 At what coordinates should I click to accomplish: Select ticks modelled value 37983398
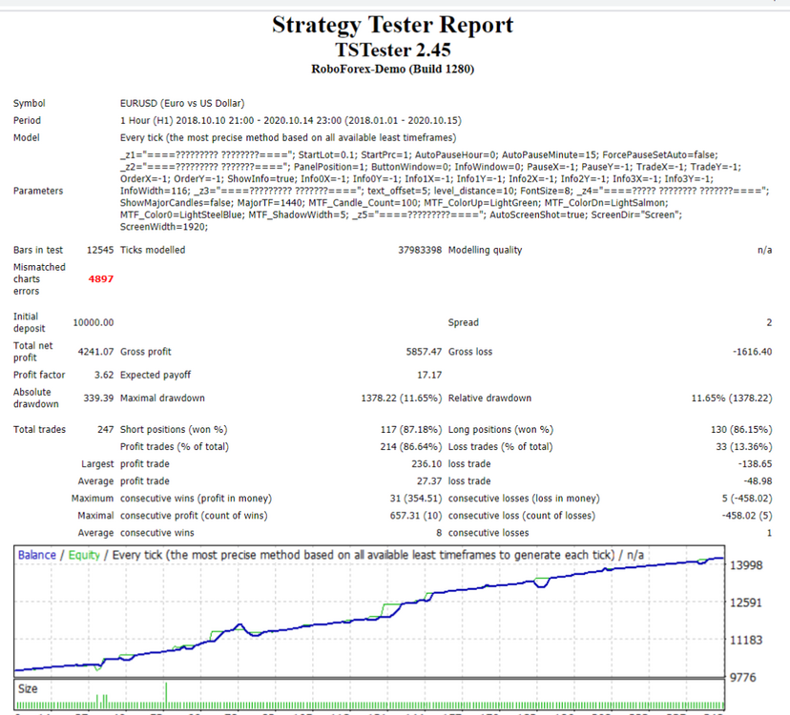(420, 250)
